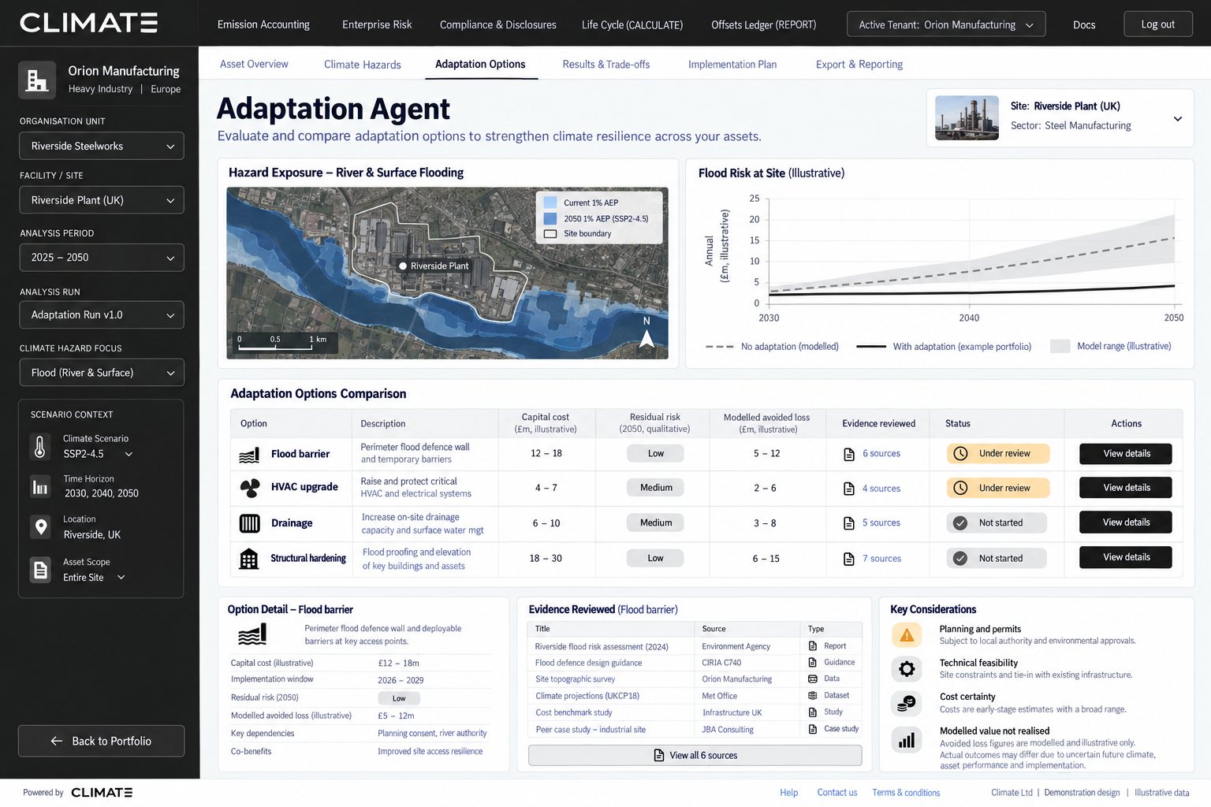Expand the Climate Hazard Focus flood dropdown

pos(102,373)
